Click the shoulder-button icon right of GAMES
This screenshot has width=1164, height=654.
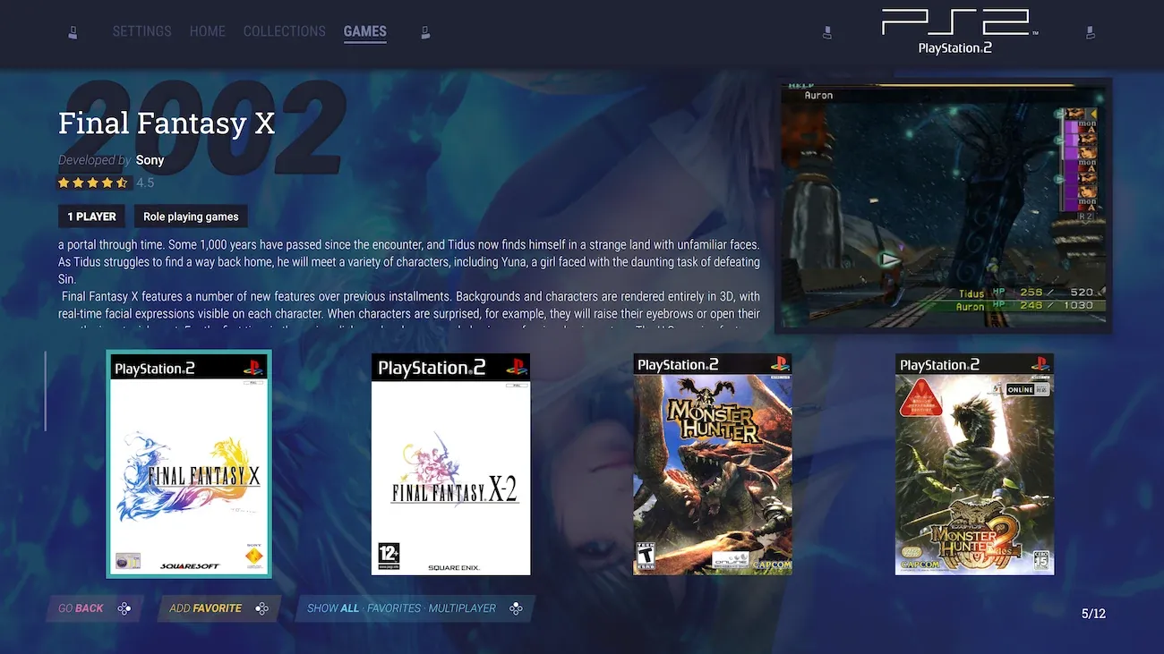[x=425, y=32]
